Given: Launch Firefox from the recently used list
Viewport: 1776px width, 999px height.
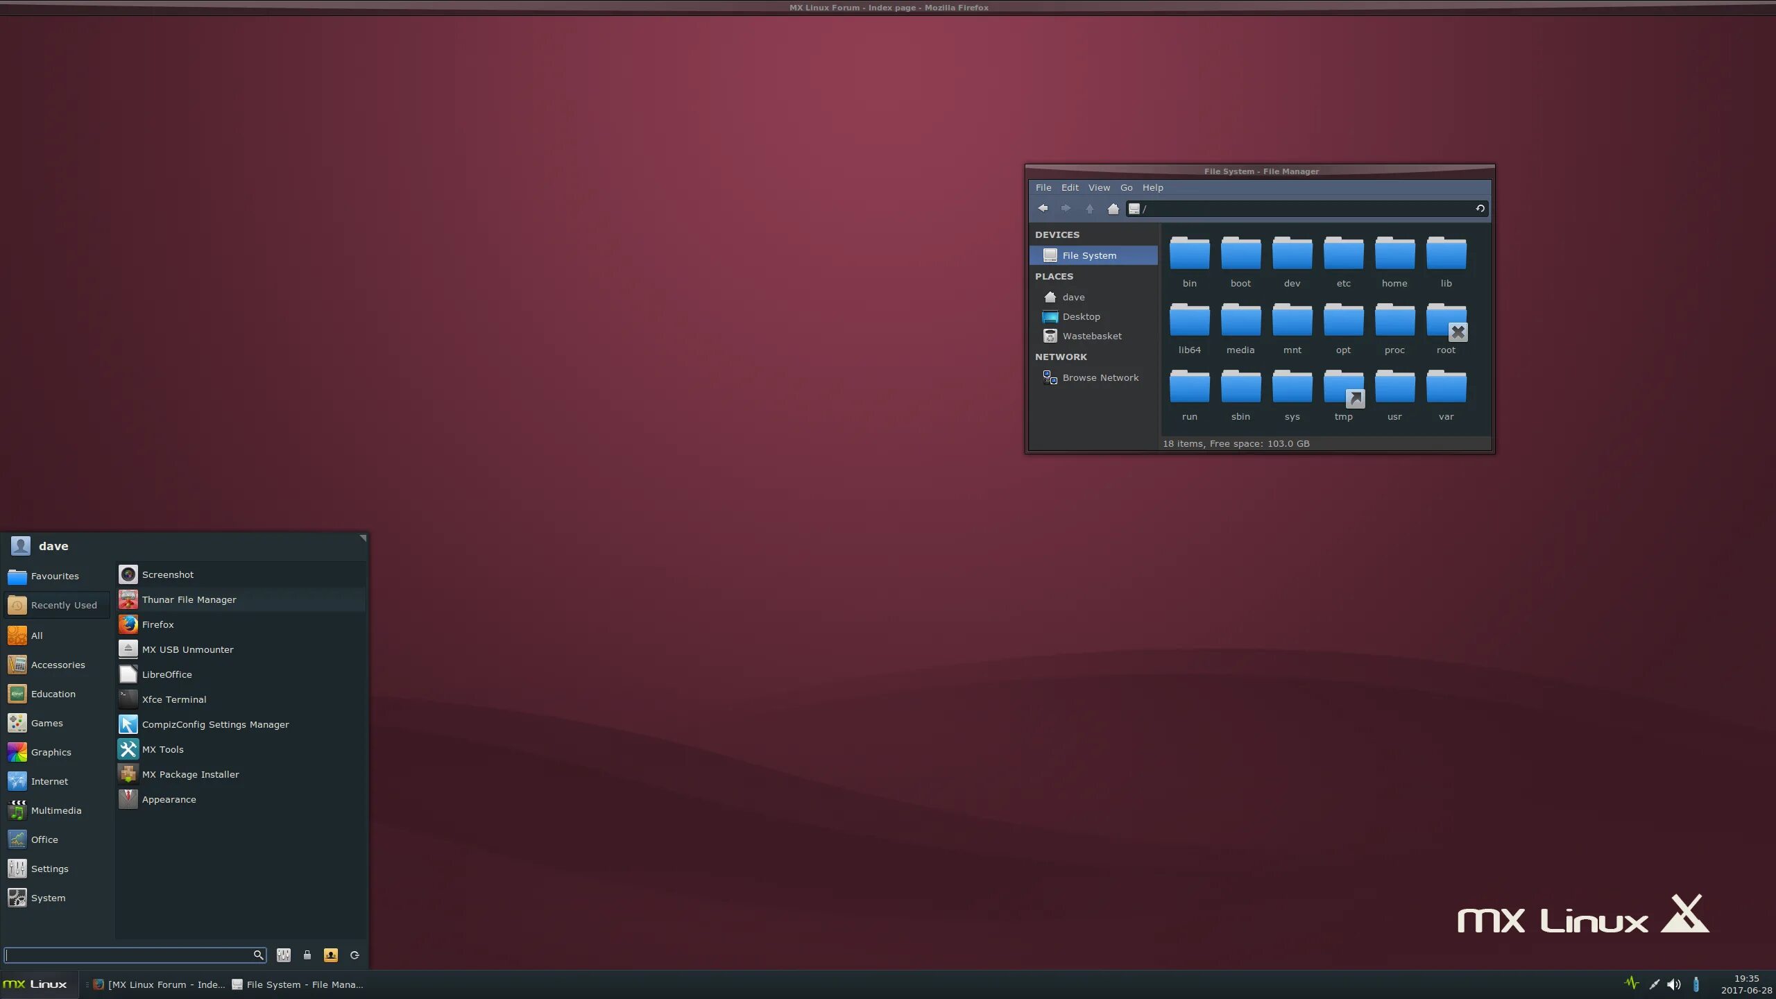Looking at the screenshot, I should click(x=158, y=624).
